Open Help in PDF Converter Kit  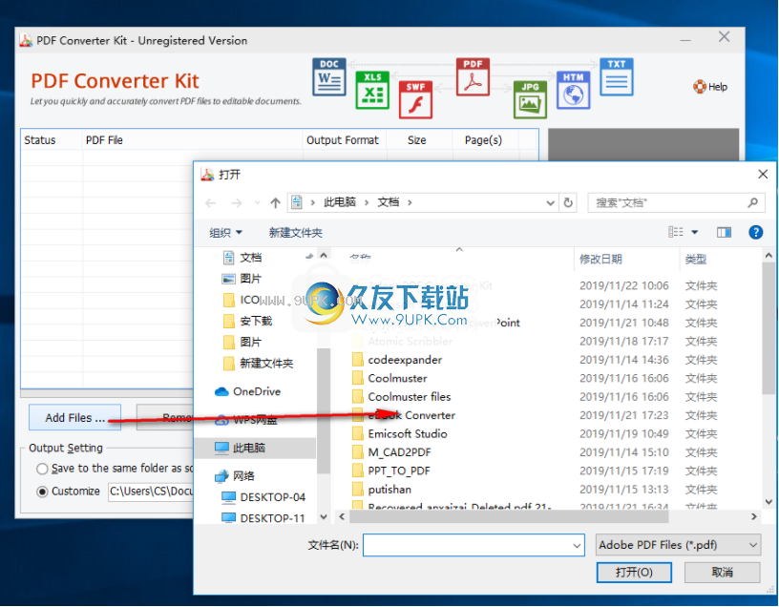pyautogui.click(x=710, y=87)
